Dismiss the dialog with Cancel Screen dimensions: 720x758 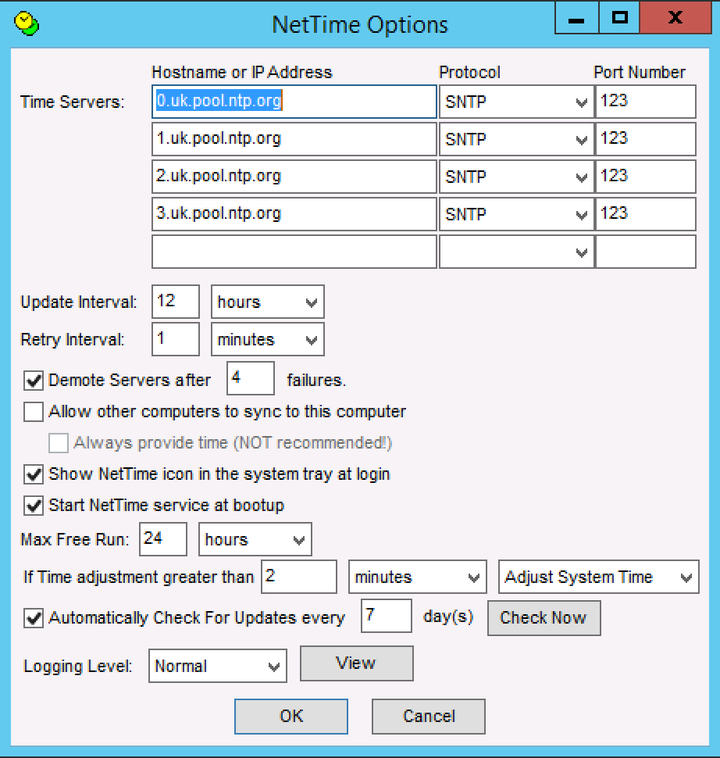[x=428, y=716]
